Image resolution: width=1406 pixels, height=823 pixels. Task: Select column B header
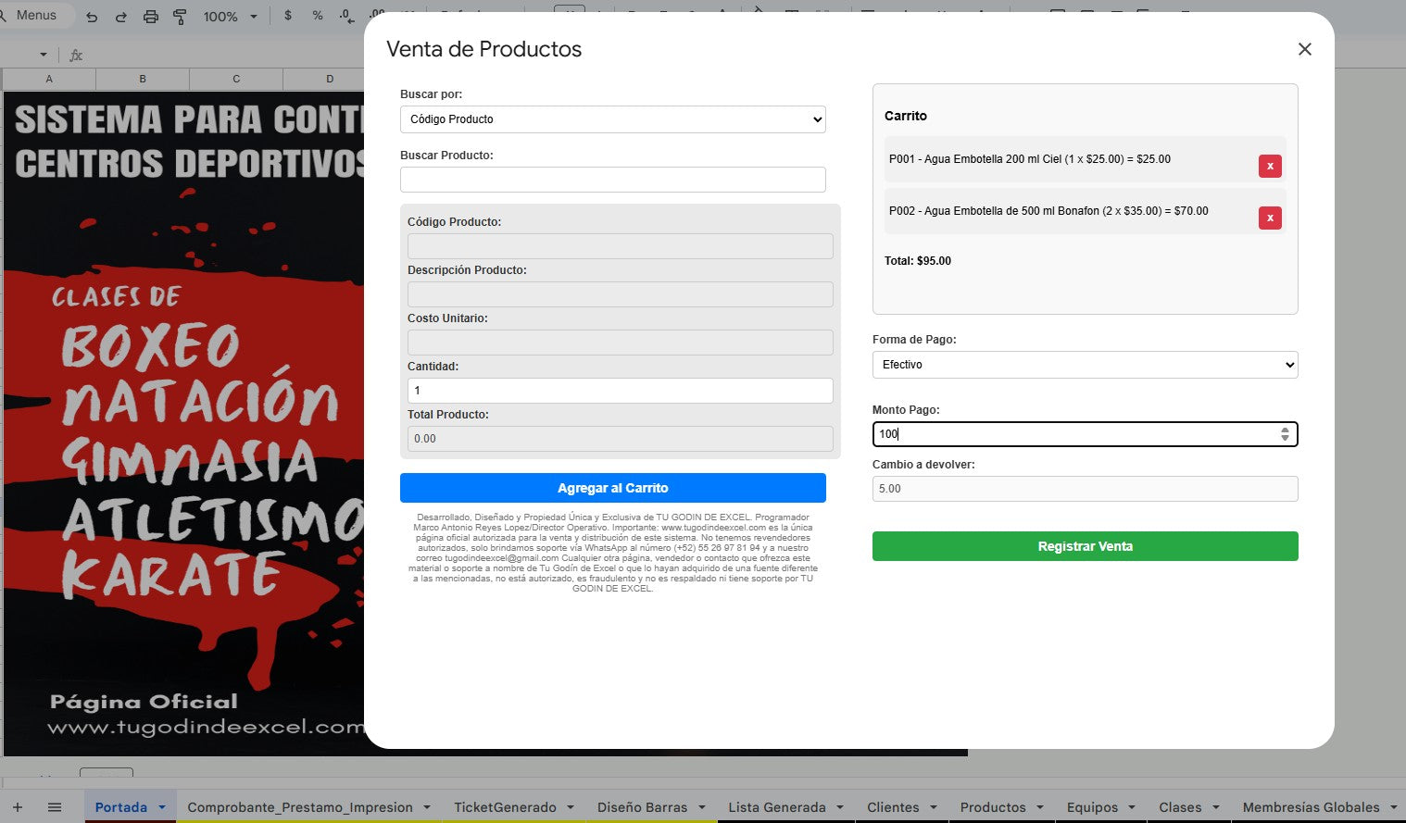tap(143, 79)
